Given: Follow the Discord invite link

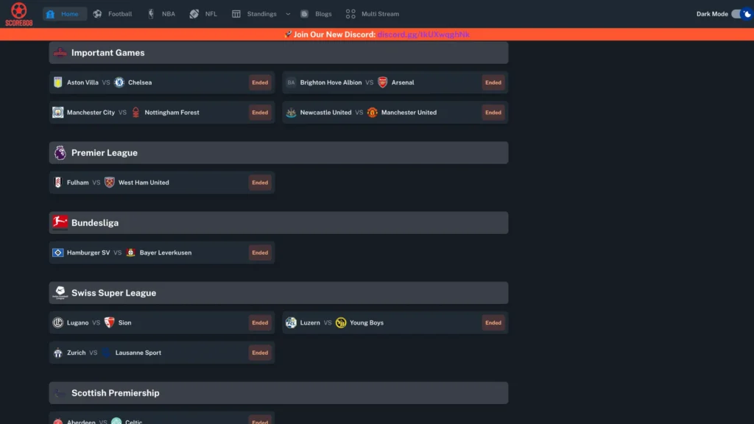Looking at the screenshot, I should 423,35.
